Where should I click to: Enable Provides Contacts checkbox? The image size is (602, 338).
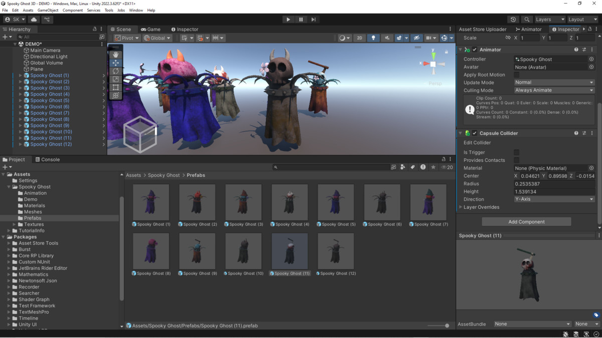[x=517, y=160]
